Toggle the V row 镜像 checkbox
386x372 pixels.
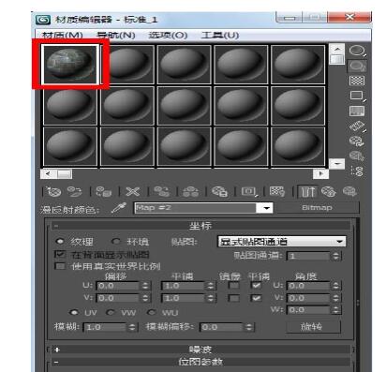tap(234, 298)
